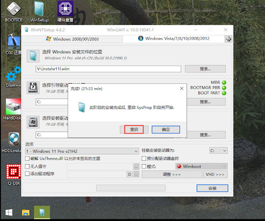Close the 完成 dialog with X
The image size is (265, 221).
pos(182,89)
